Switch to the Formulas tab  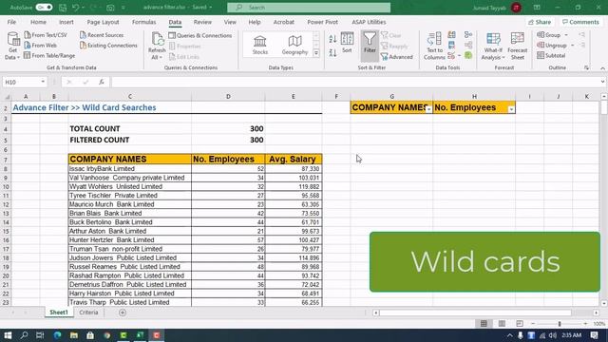tap(143, 22)
